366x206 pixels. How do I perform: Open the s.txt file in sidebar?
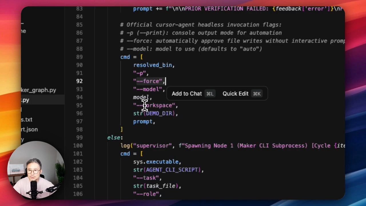[x=27, y=120]
